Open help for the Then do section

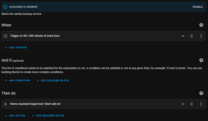201,93
